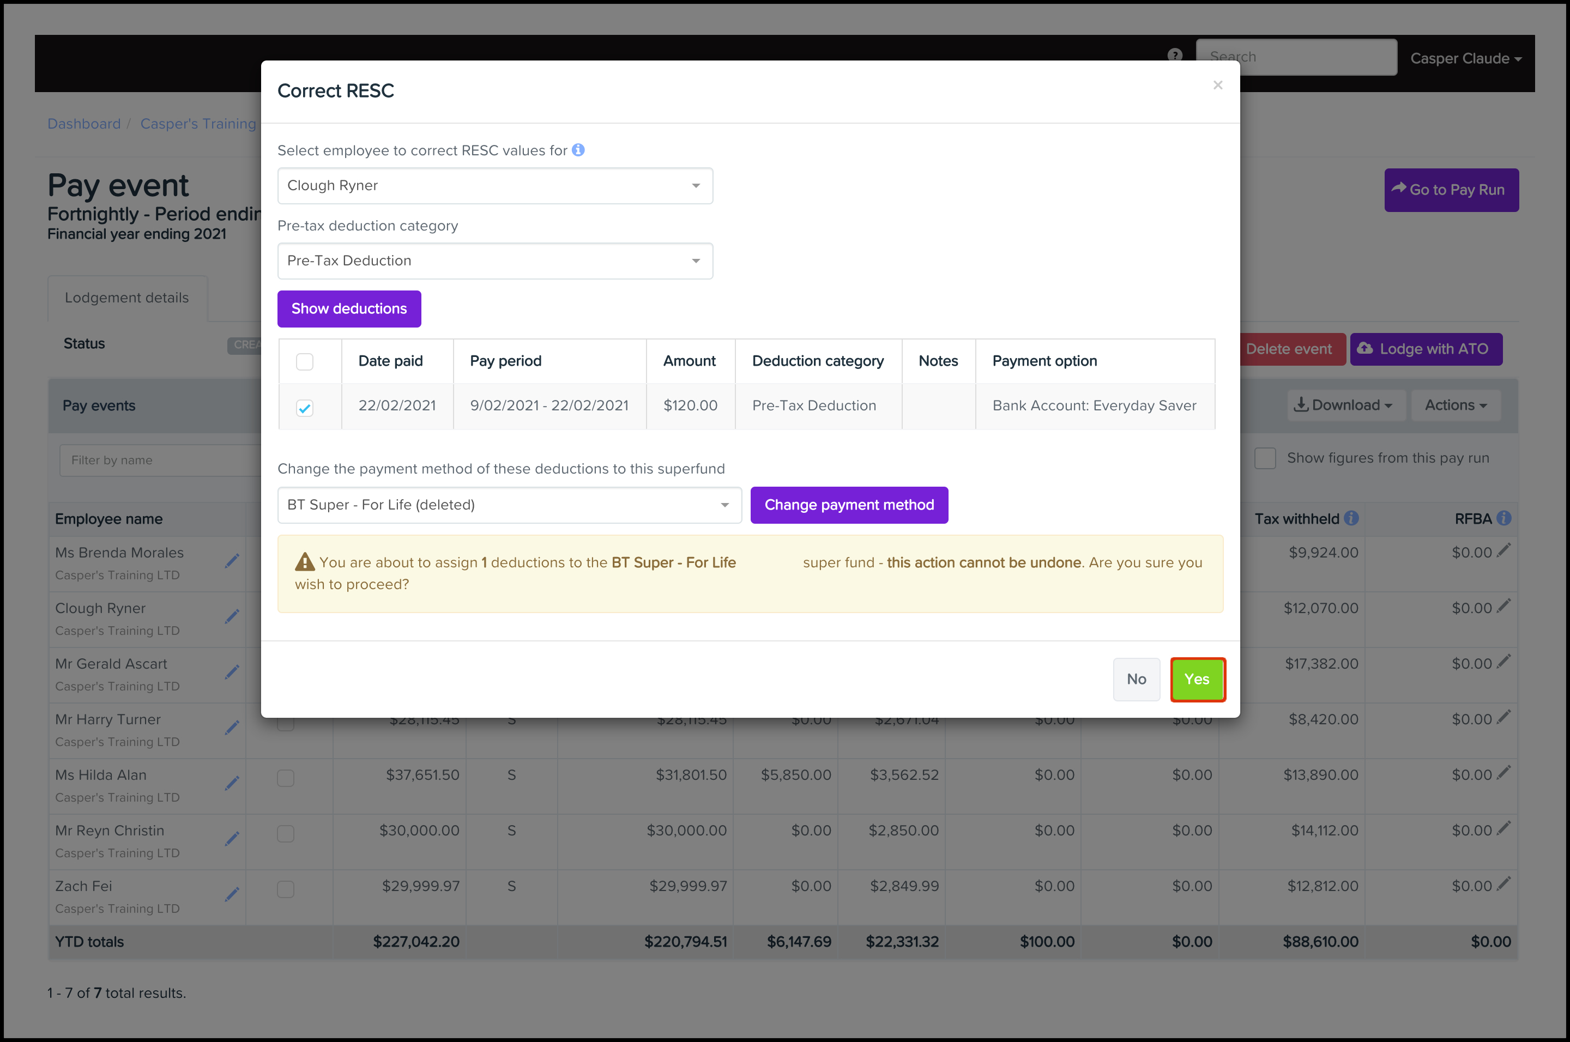Click the Filter by name field

click(x=160, y=460)
